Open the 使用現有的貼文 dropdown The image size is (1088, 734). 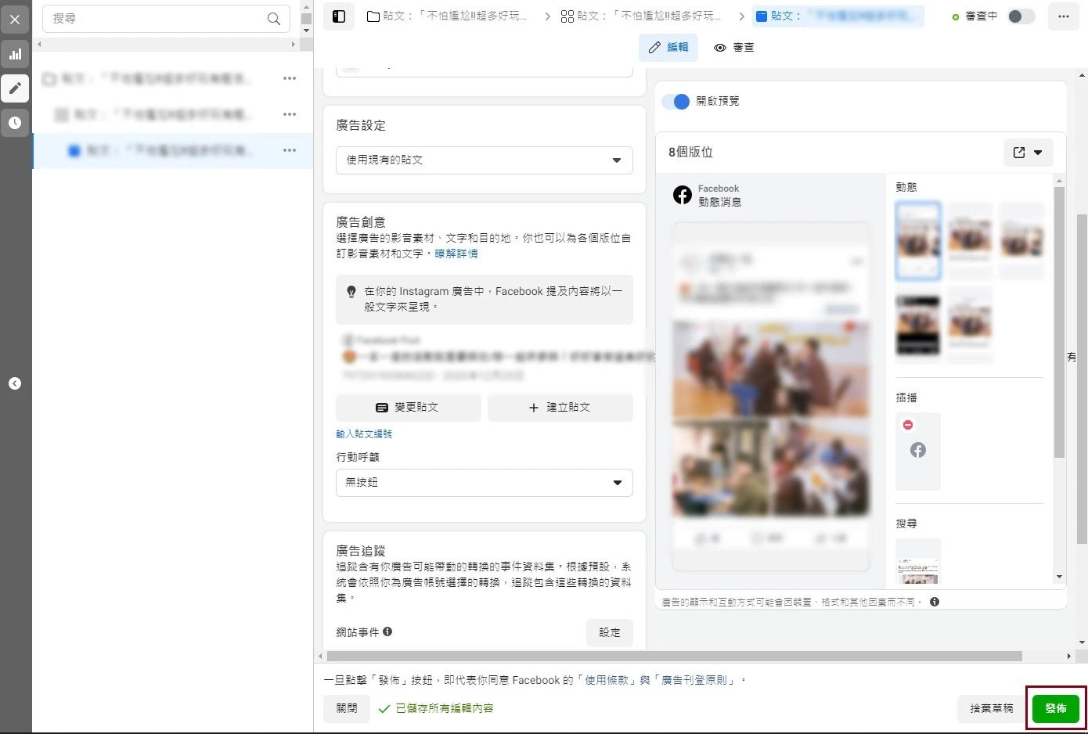click(x=484, y=160)
